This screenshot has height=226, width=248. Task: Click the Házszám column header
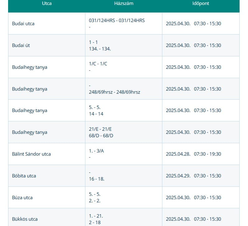click(124, 3)
